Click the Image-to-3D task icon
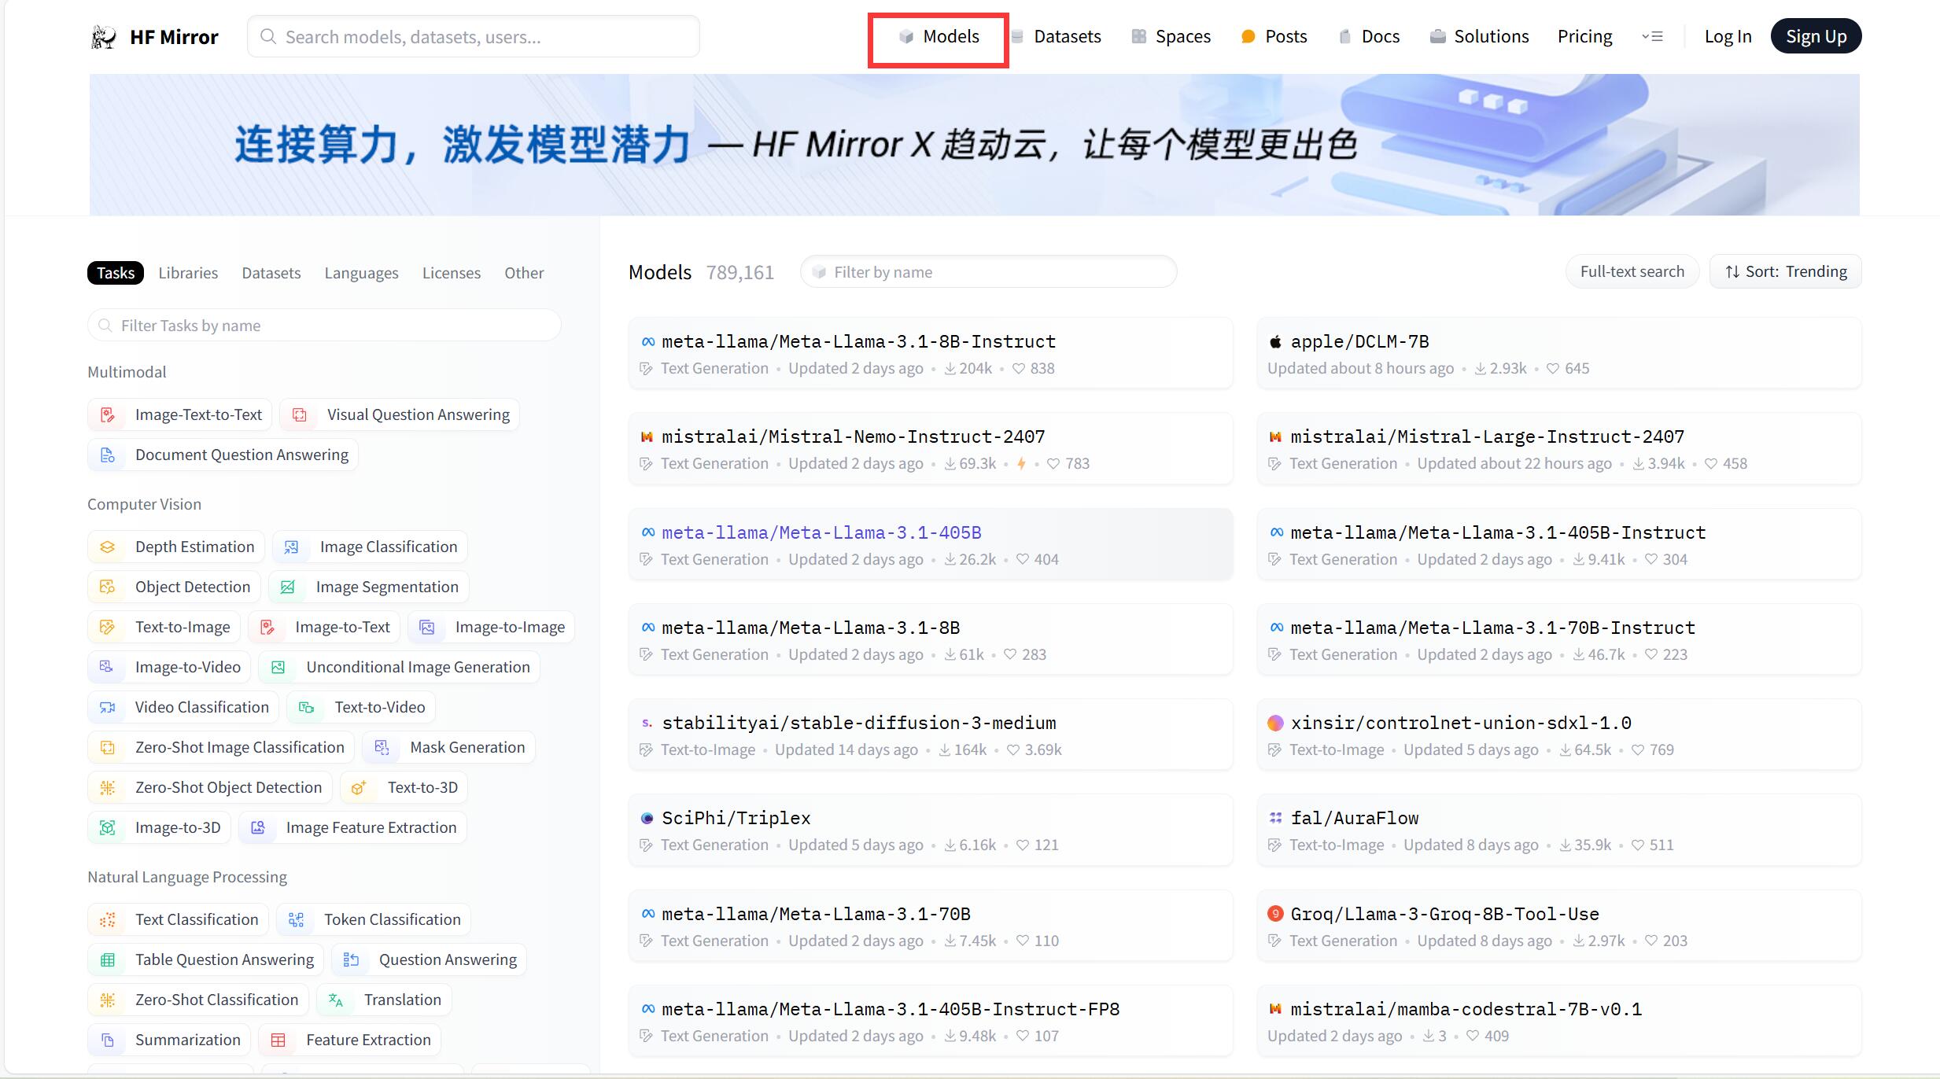This screenshot has height=1079, width=1940. [x=108, y=827]
